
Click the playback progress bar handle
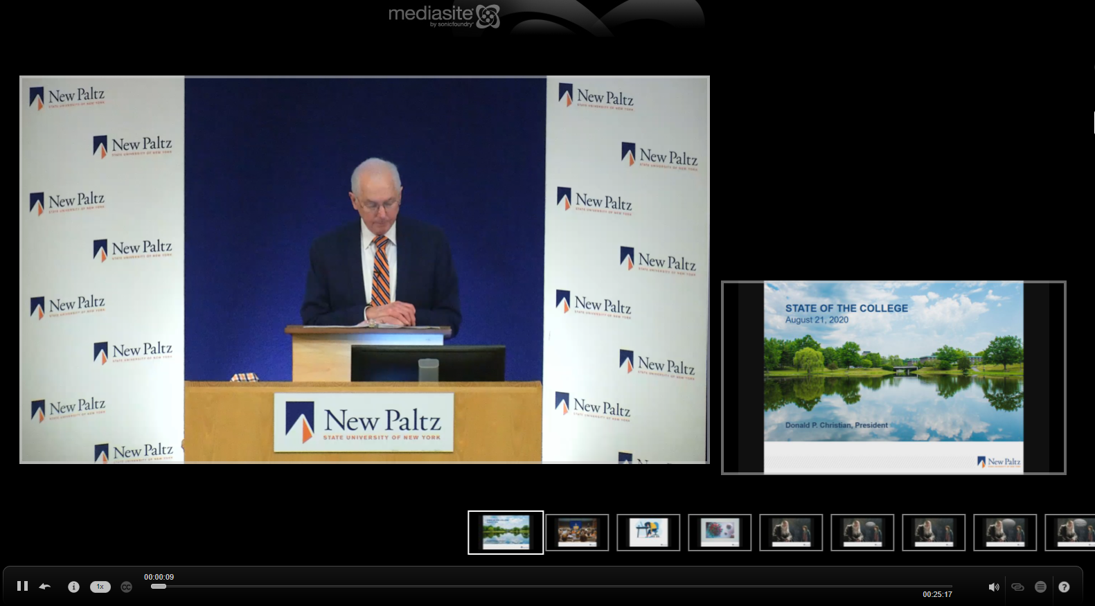click(x=159, y=587)
